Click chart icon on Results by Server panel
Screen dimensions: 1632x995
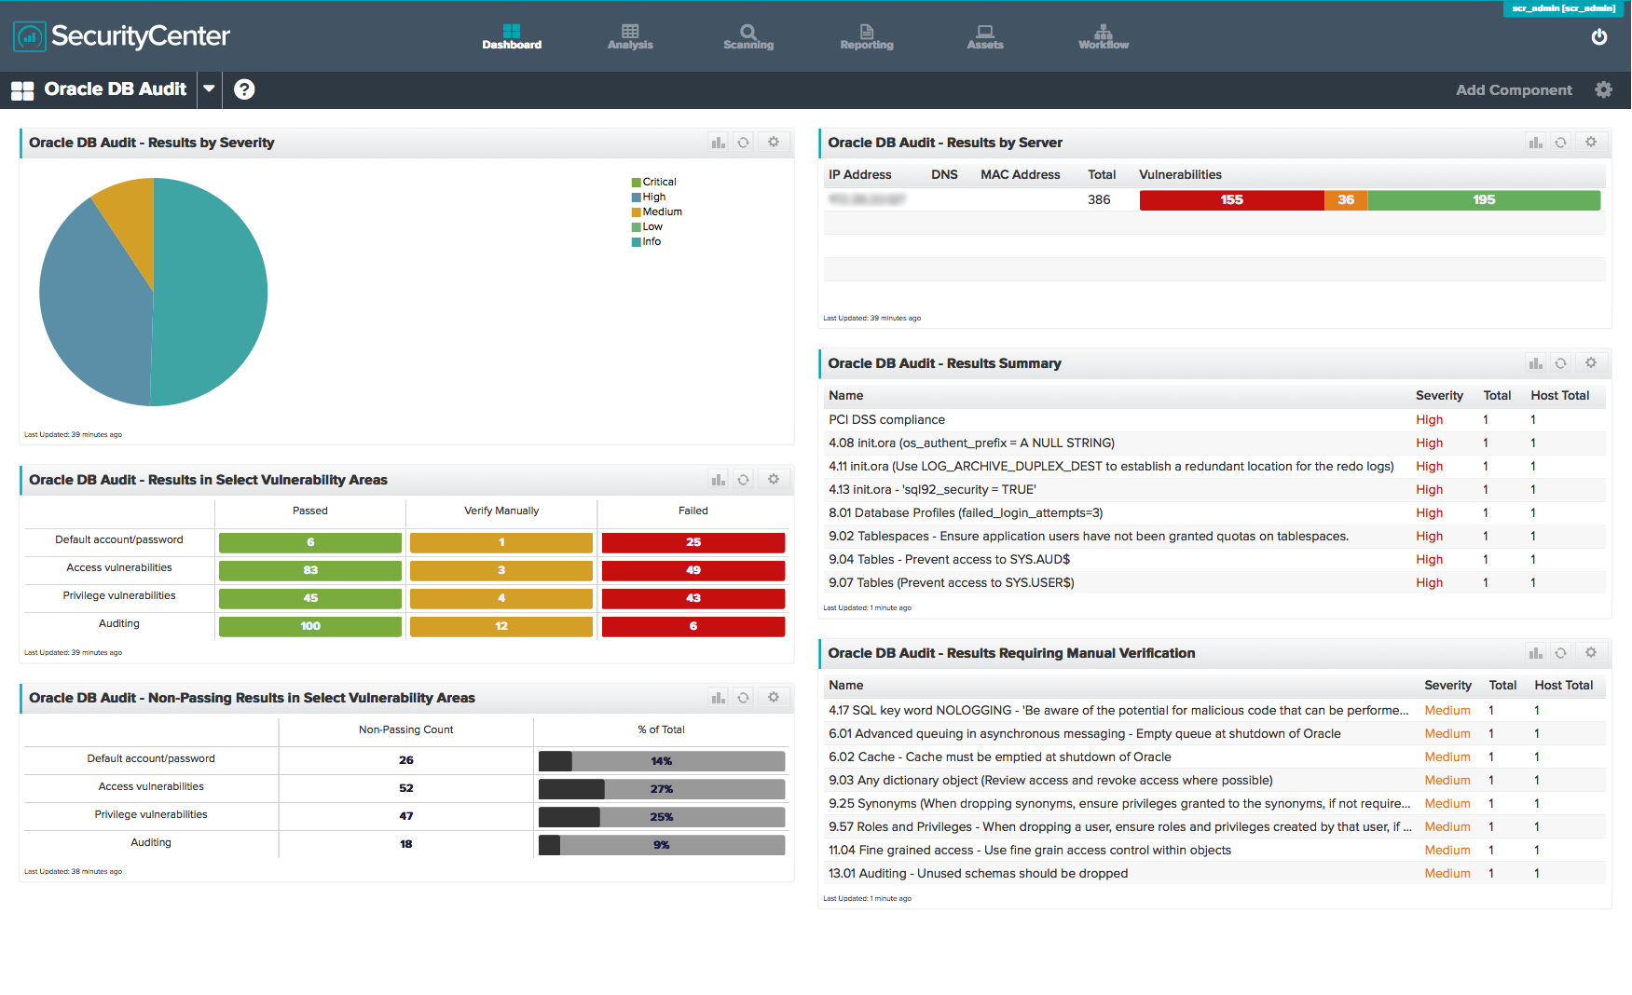[x=1536, y=143]
